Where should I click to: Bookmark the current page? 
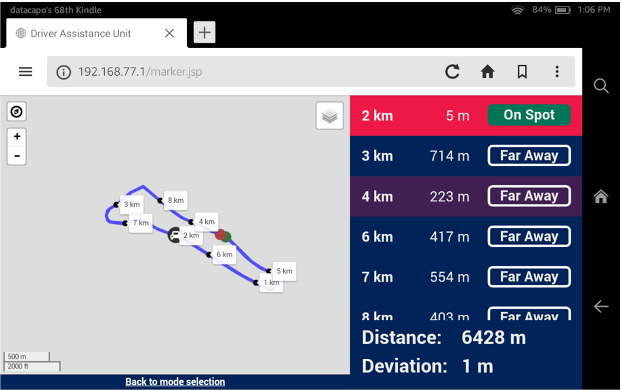pyautogui.click(x=522, y=72)
